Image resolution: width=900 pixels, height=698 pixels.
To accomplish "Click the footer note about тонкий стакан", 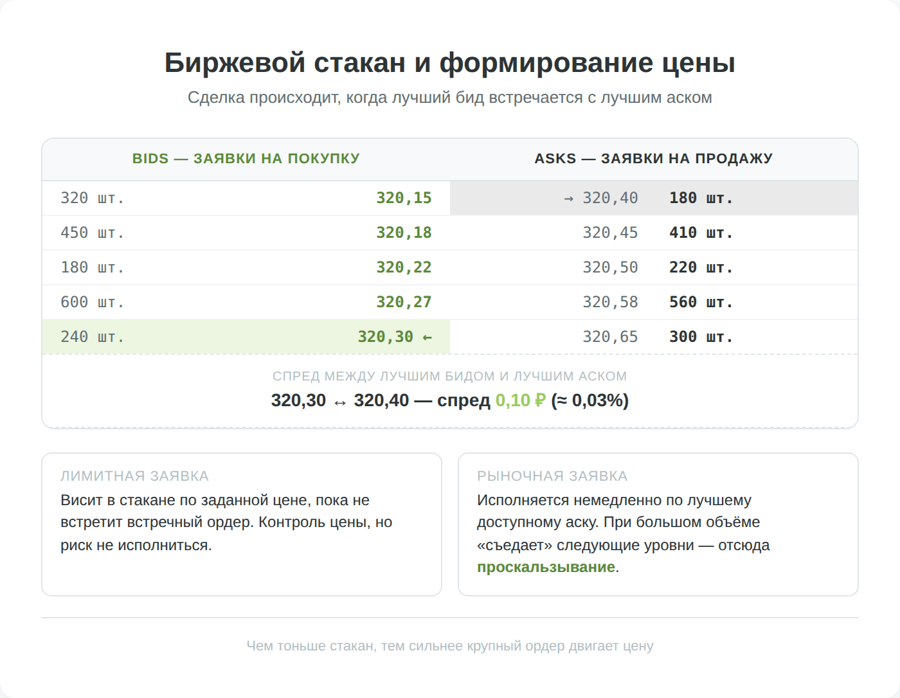I will click(449, 646).
